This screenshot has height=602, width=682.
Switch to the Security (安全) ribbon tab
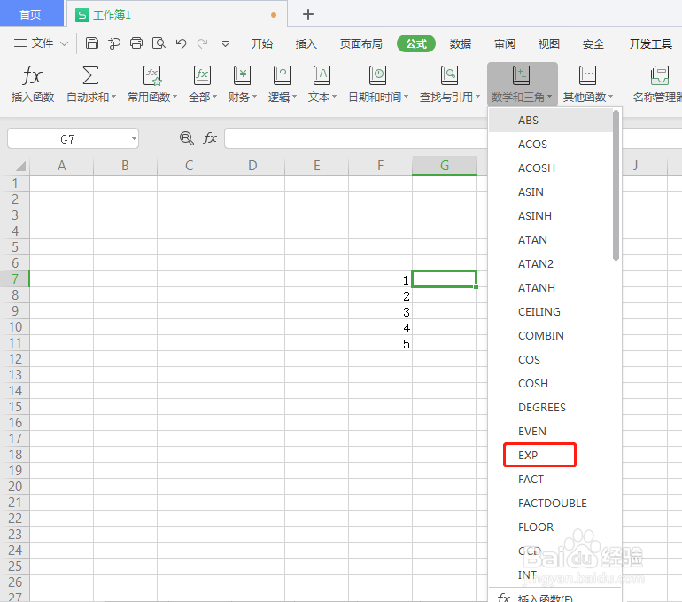point(593,44)
